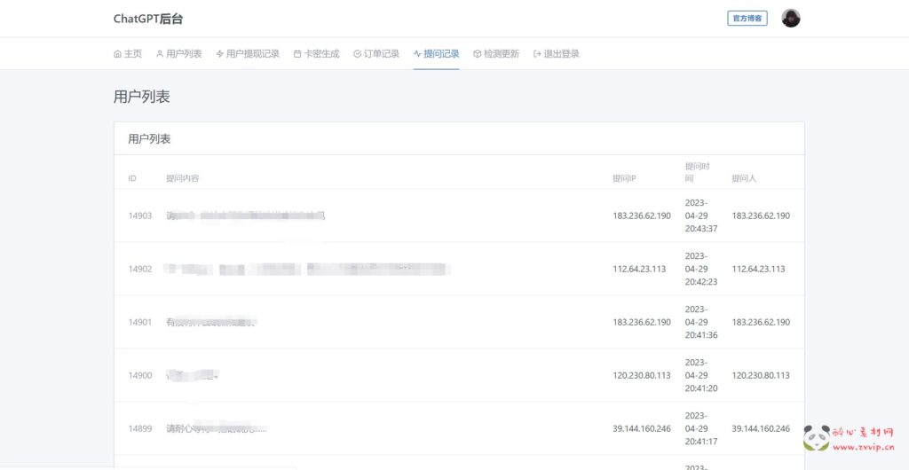Open the 官方博客 button
Image resolution: width=909 pixels, height=470 pixels.
coord(747,18)
